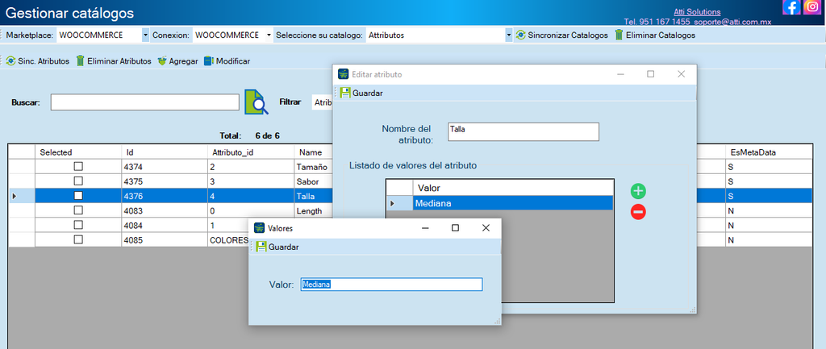The height and width of the screenshot is (349, 826).
Task: Click the Editar atributo window app icon
Action: click(343, 74)
